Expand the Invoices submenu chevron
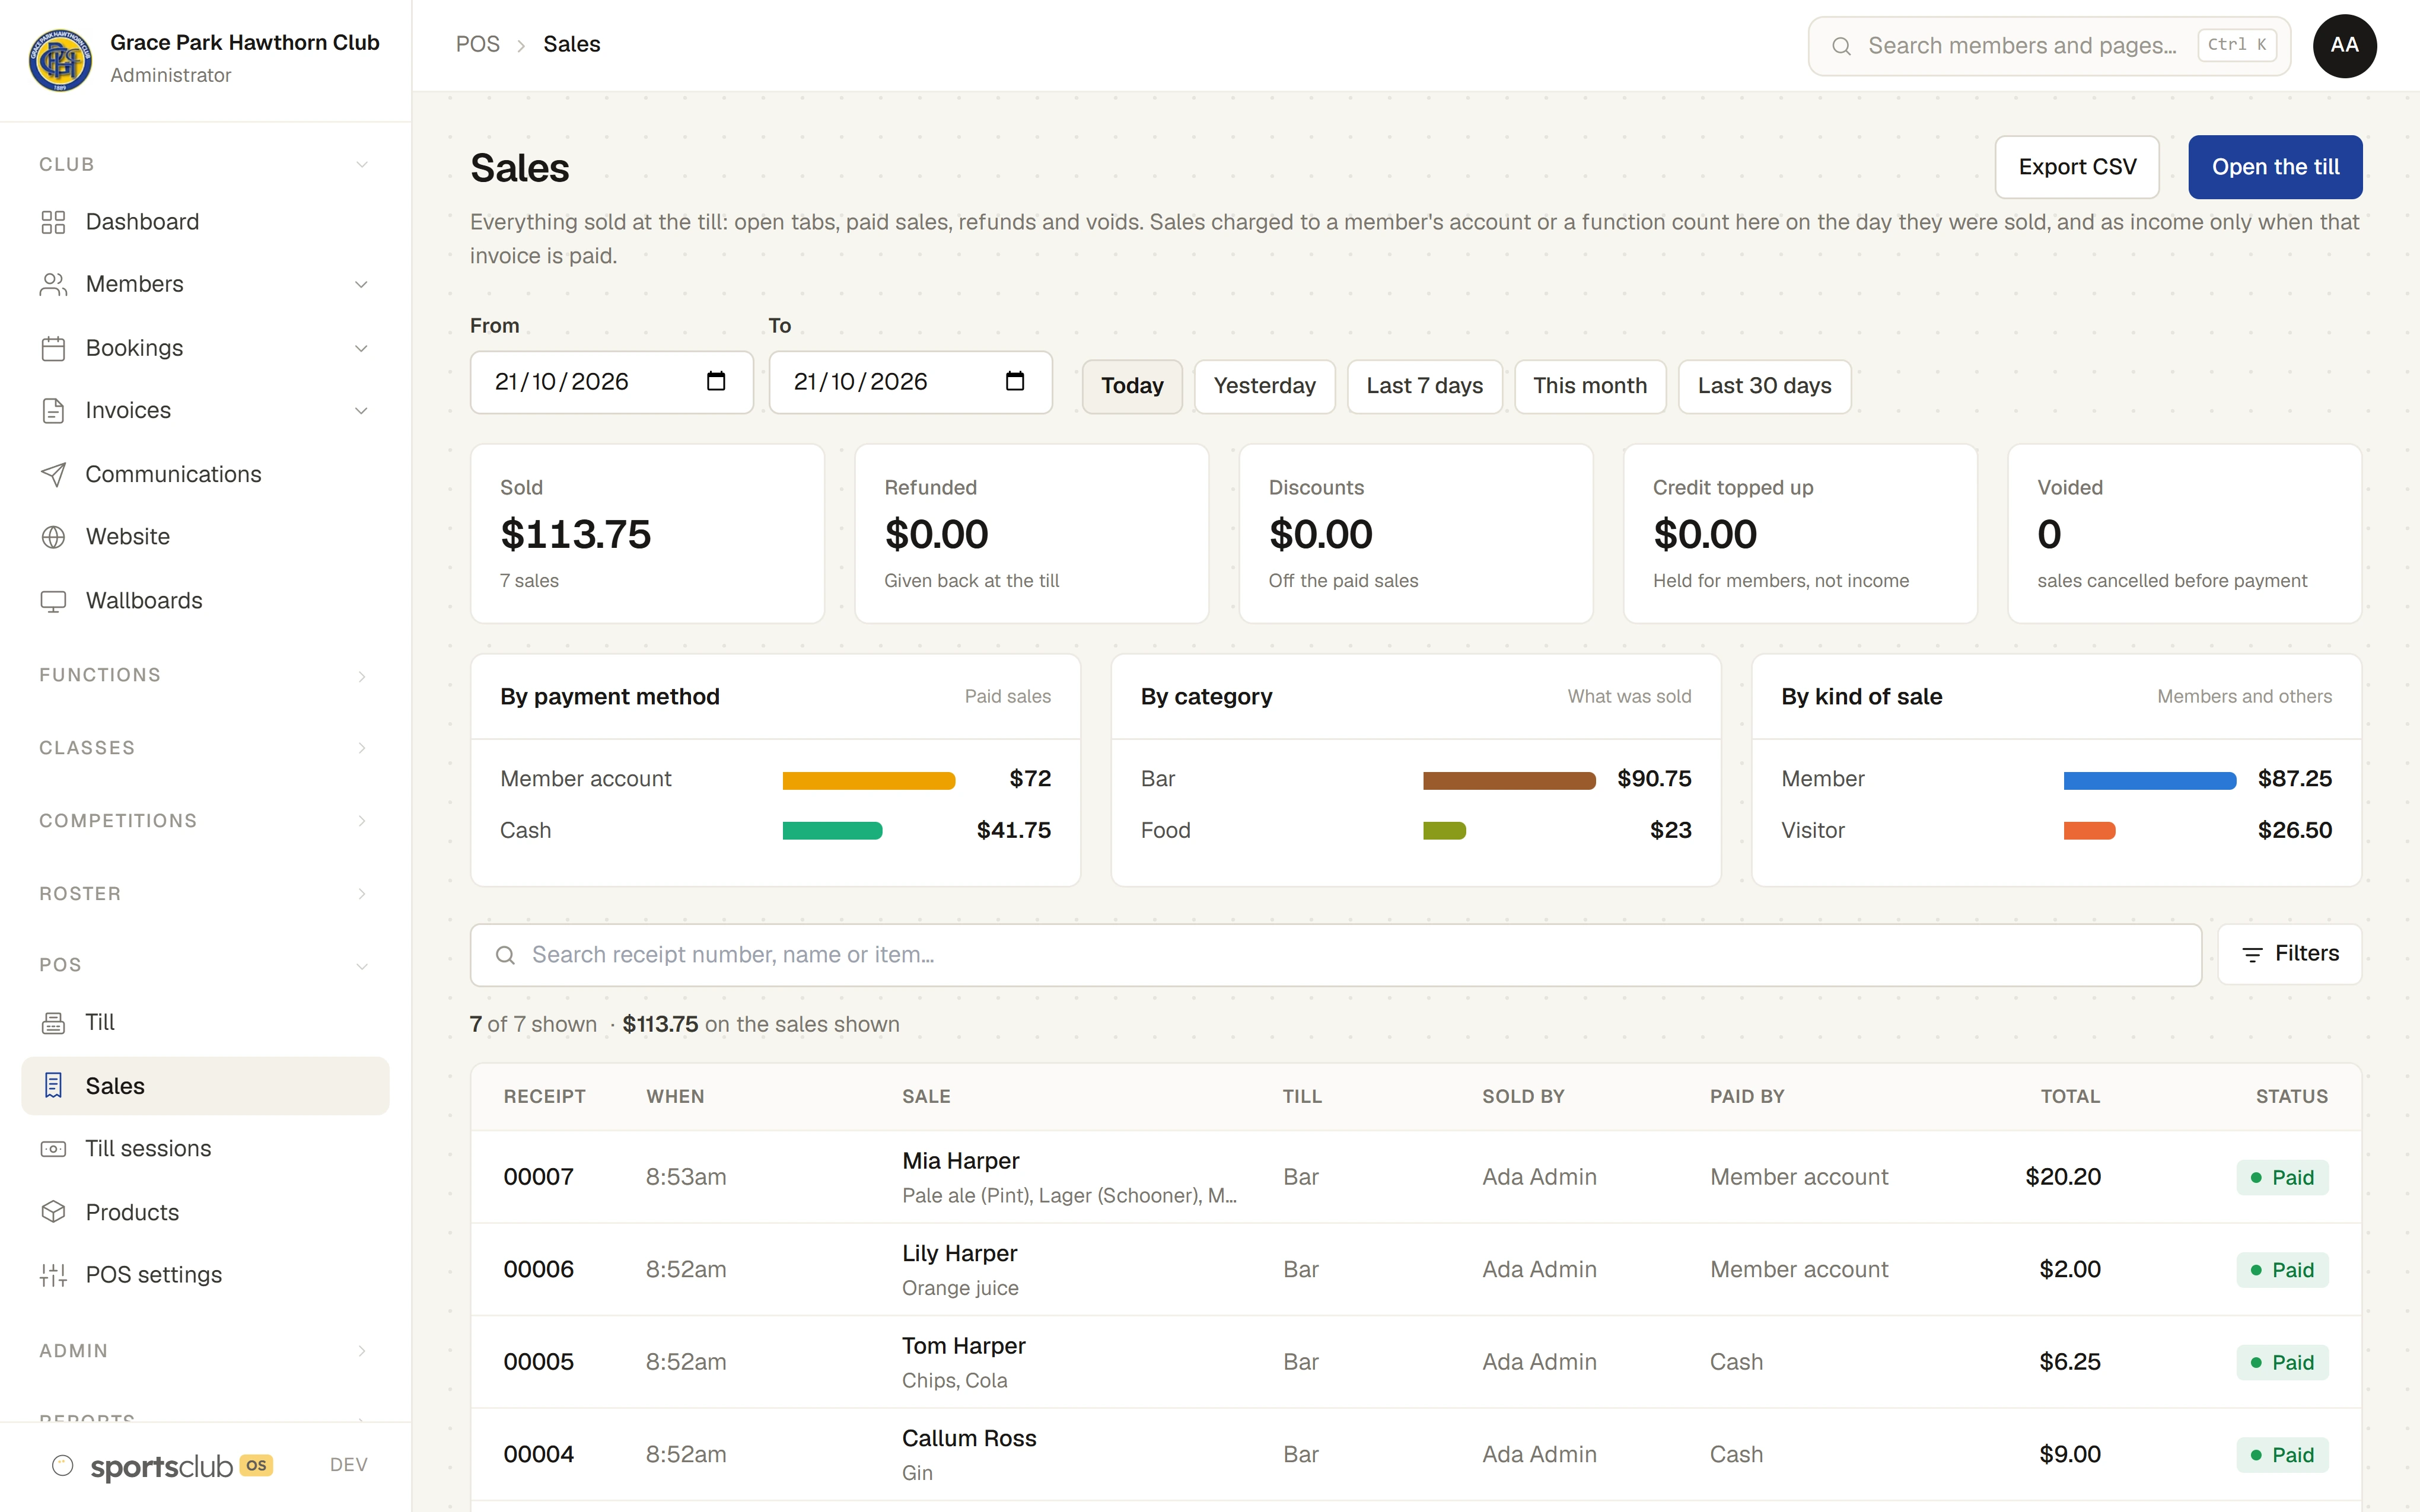The height and width of the screenshot is (1512, 2420). (362, 411)
